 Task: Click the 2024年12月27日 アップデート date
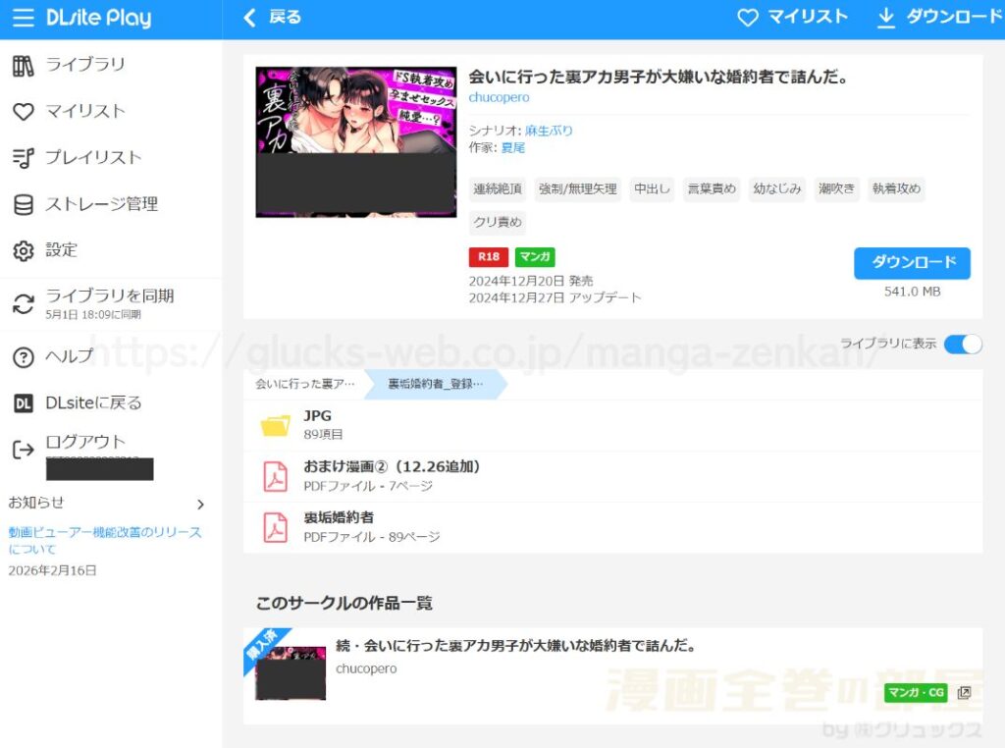[555, 298]
